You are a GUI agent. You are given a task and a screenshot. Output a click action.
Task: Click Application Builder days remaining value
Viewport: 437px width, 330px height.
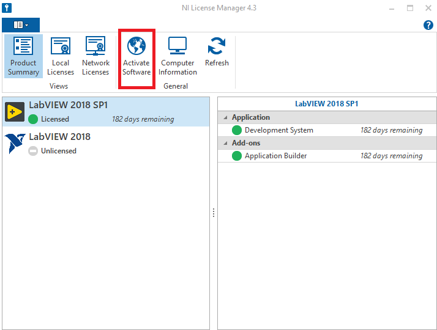coord(391,156)
